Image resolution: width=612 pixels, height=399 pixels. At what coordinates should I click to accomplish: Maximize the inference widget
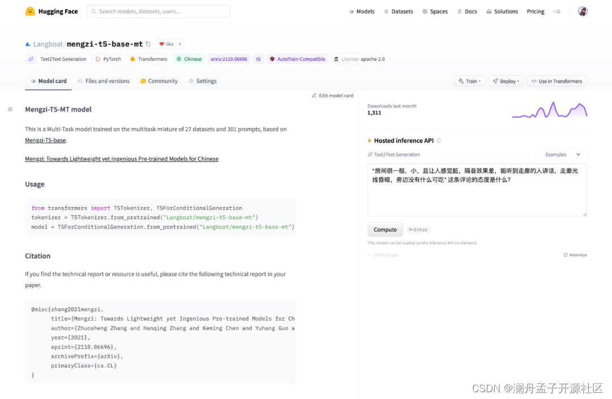click(x=575, y=255)
